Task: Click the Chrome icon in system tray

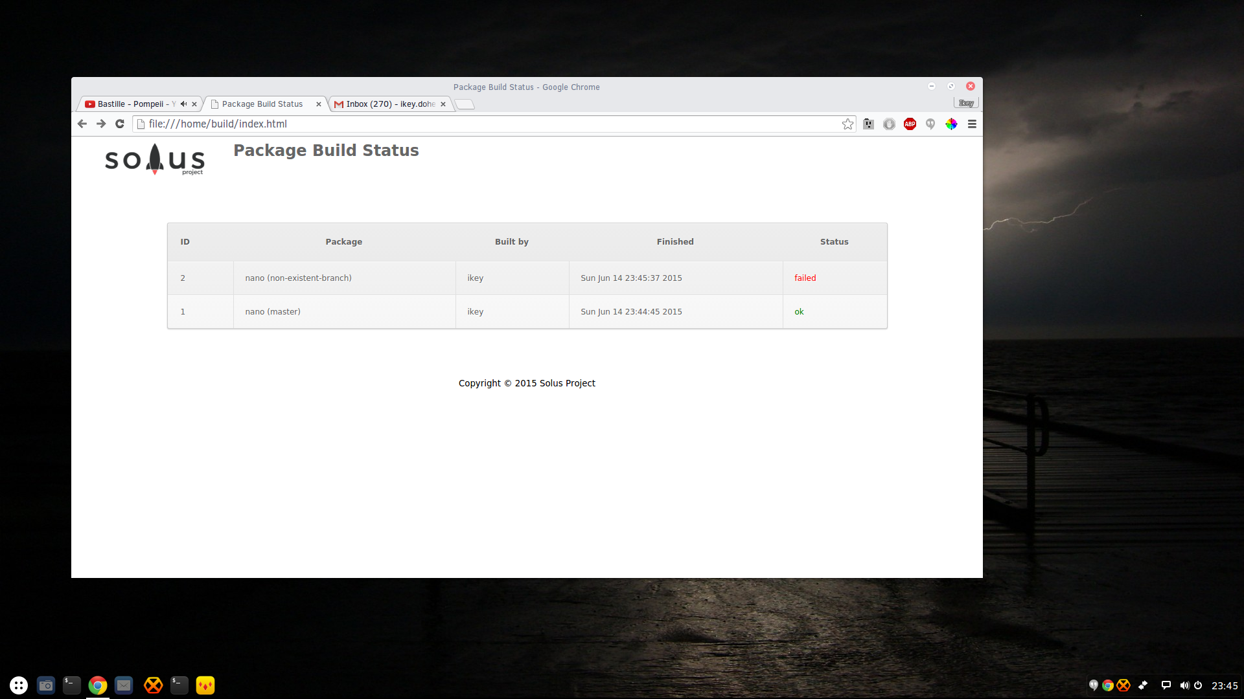Action: tap(1108, 685)
